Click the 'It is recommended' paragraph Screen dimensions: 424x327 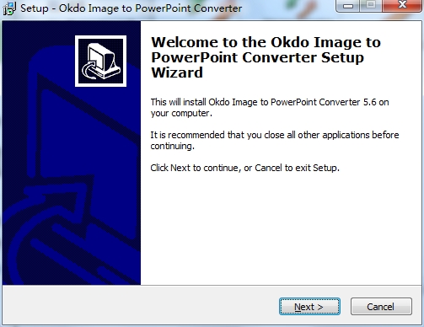point(275,140)
